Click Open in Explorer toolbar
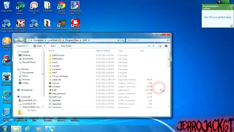The height and width of the screenshot is (132, 234). 38,46
